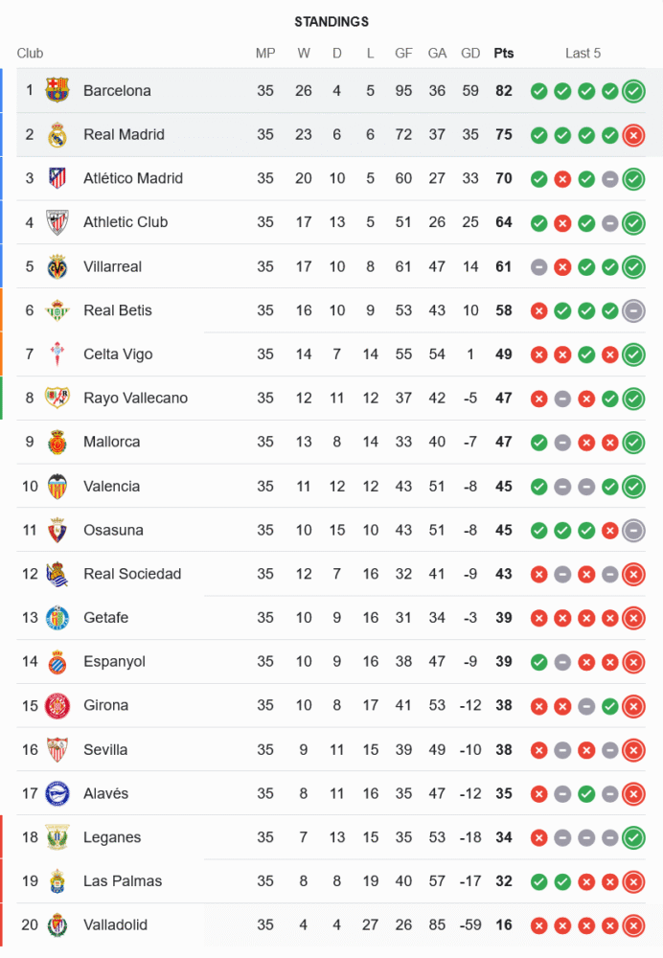Click the Sevilla crest icon
This screenshot has width=663, height=958.
pos(57,749)
